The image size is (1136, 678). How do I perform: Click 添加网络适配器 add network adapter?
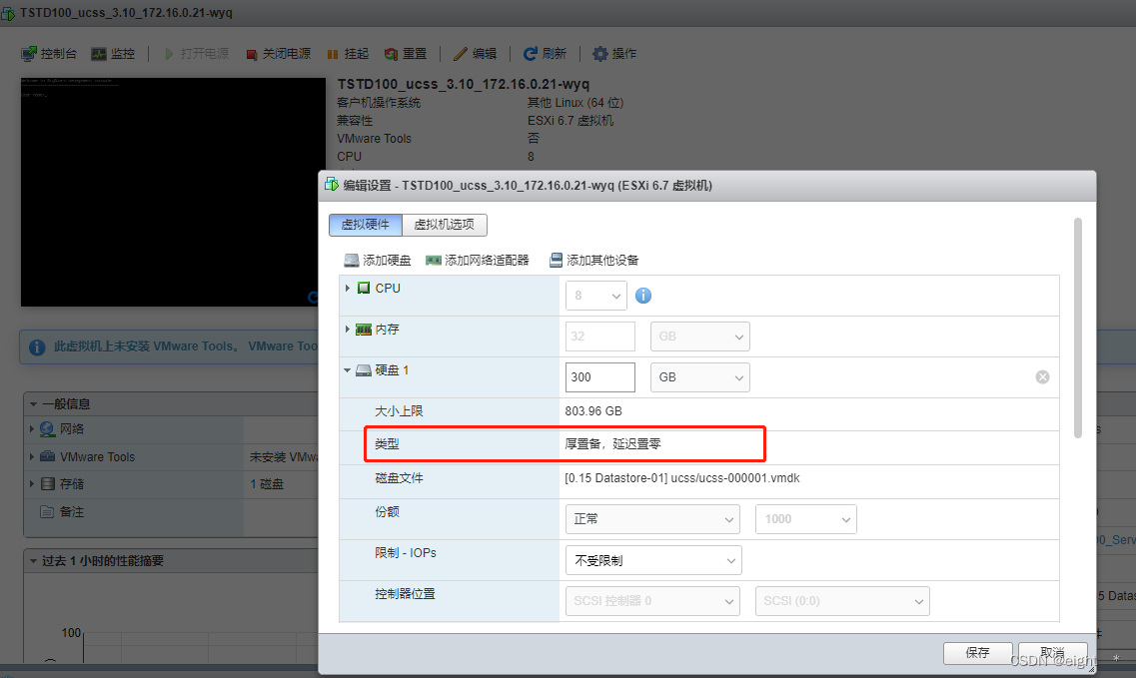[478, 260]
